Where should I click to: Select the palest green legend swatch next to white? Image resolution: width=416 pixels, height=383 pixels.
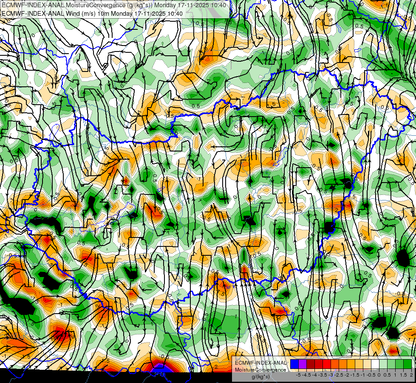(383, 364)
